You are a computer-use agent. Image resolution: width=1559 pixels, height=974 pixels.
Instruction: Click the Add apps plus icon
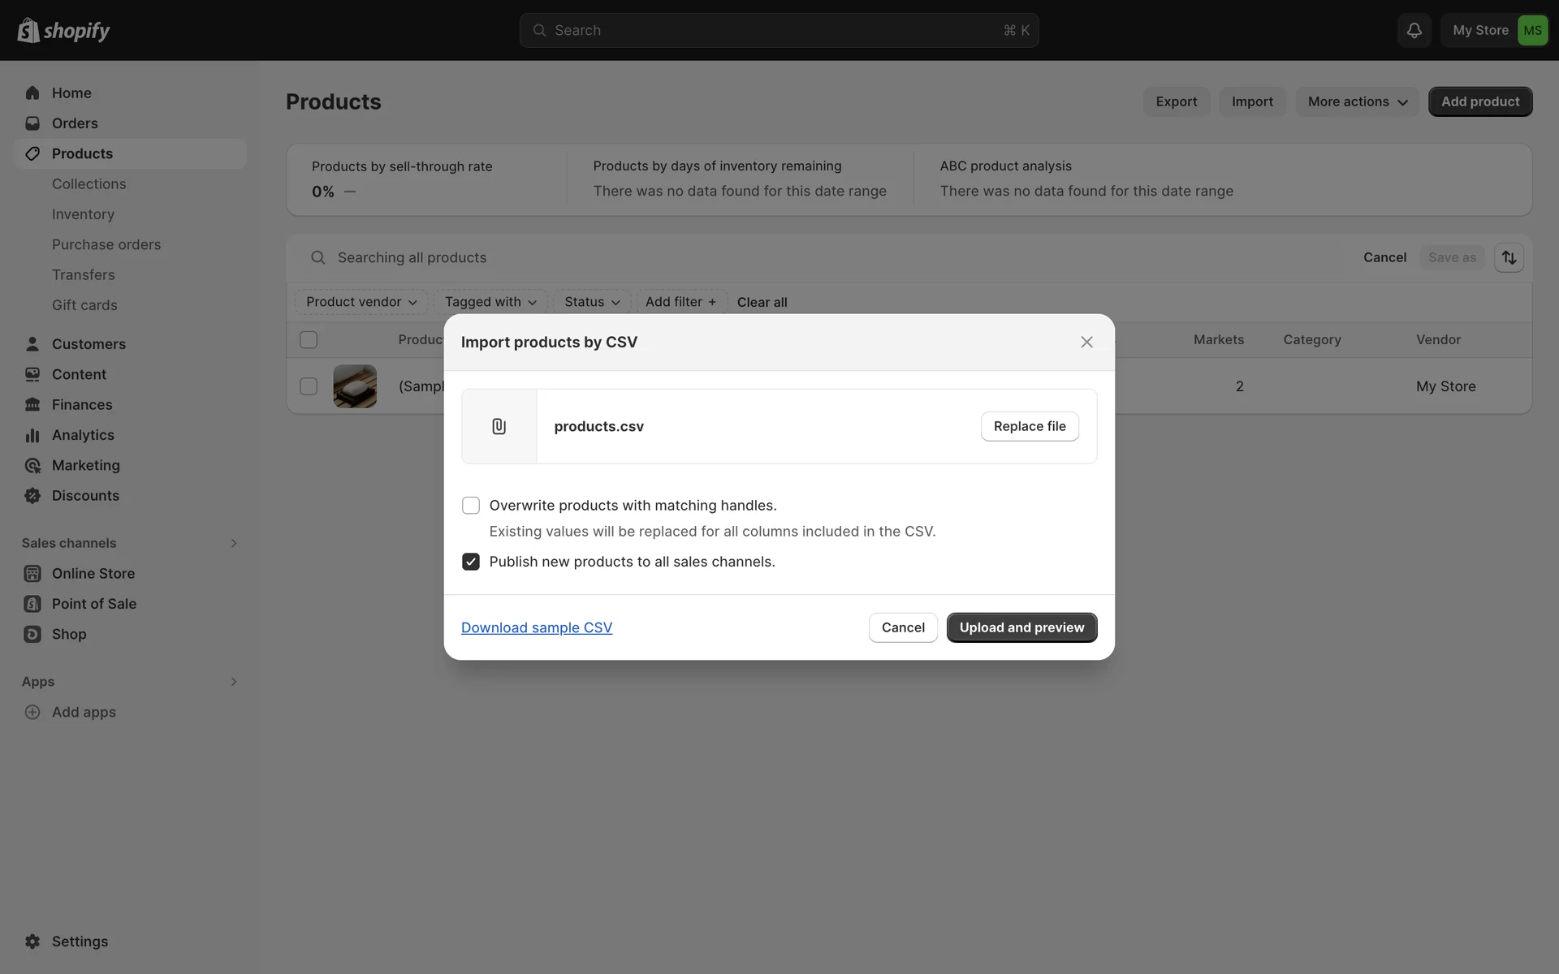32,712
